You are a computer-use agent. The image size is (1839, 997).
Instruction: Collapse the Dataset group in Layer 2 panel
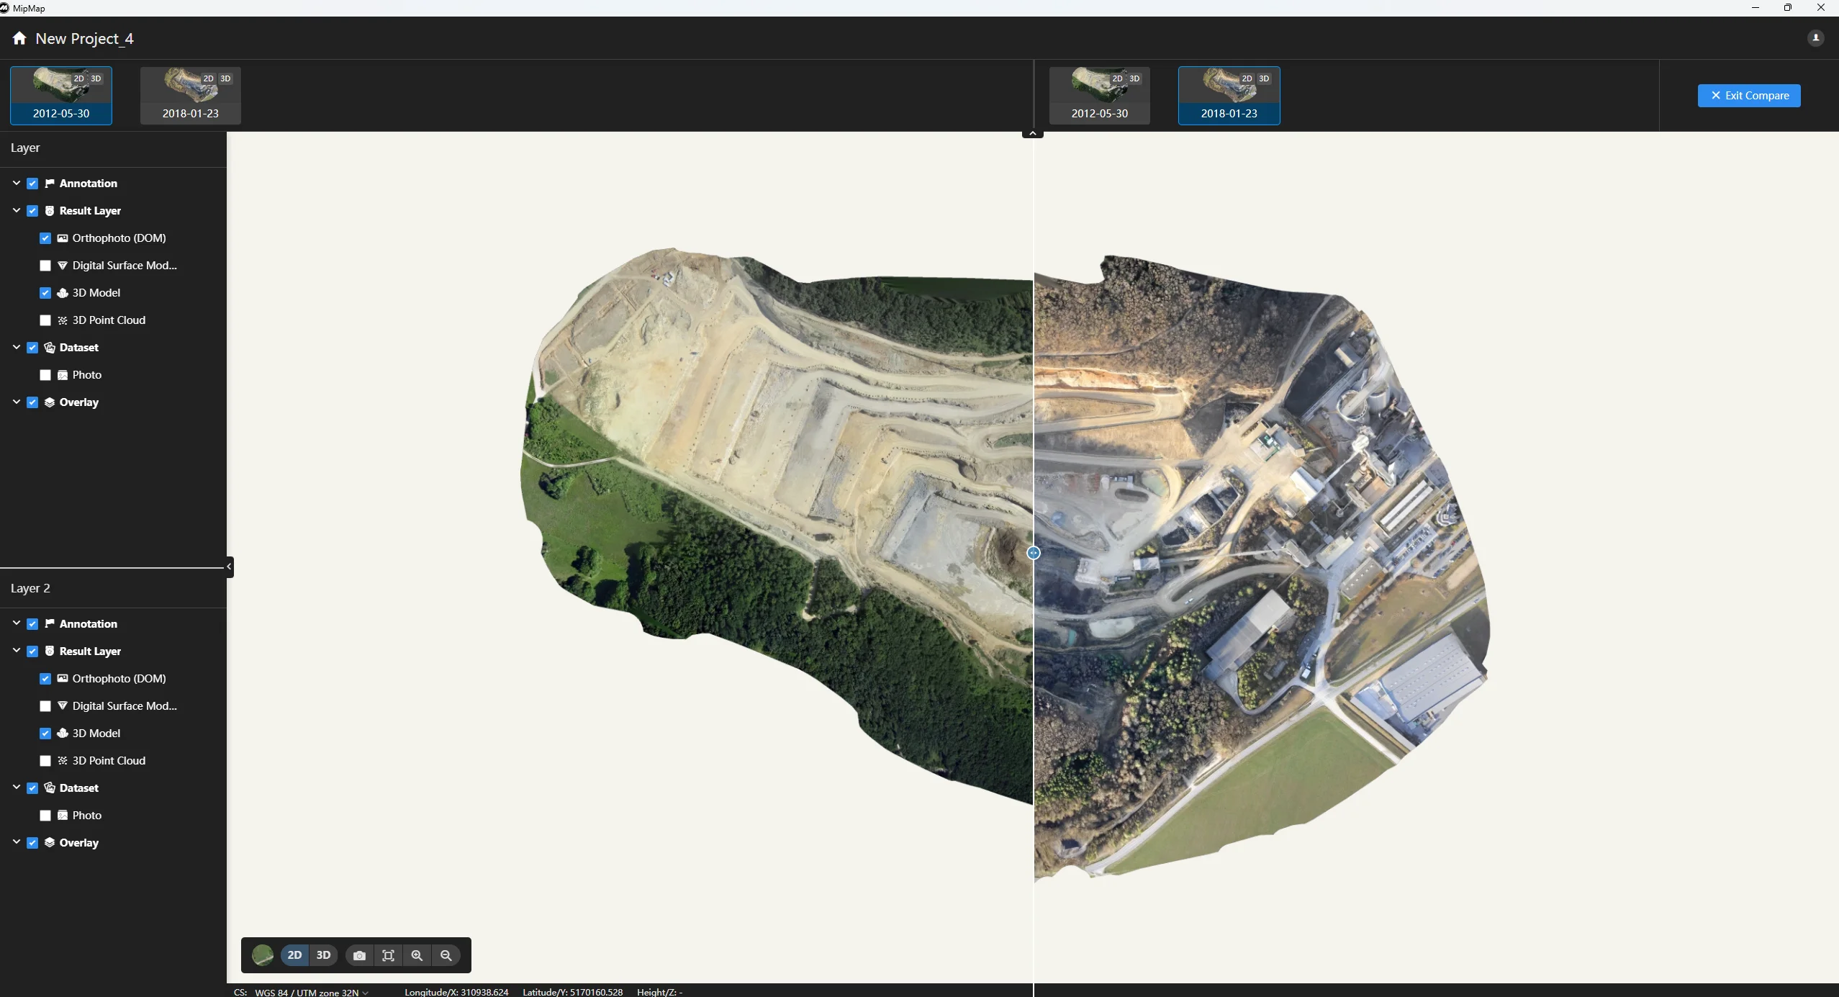click(16, 788)
